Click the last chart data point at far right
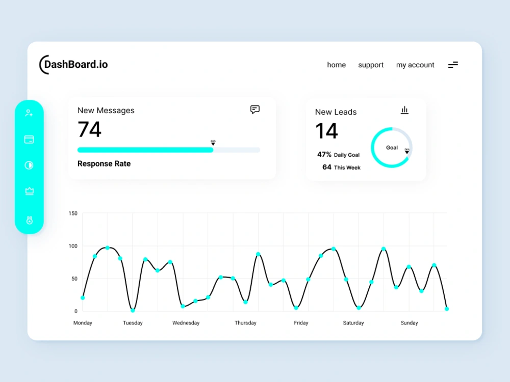This screenshot has height=382, width=510. (447, 309)
